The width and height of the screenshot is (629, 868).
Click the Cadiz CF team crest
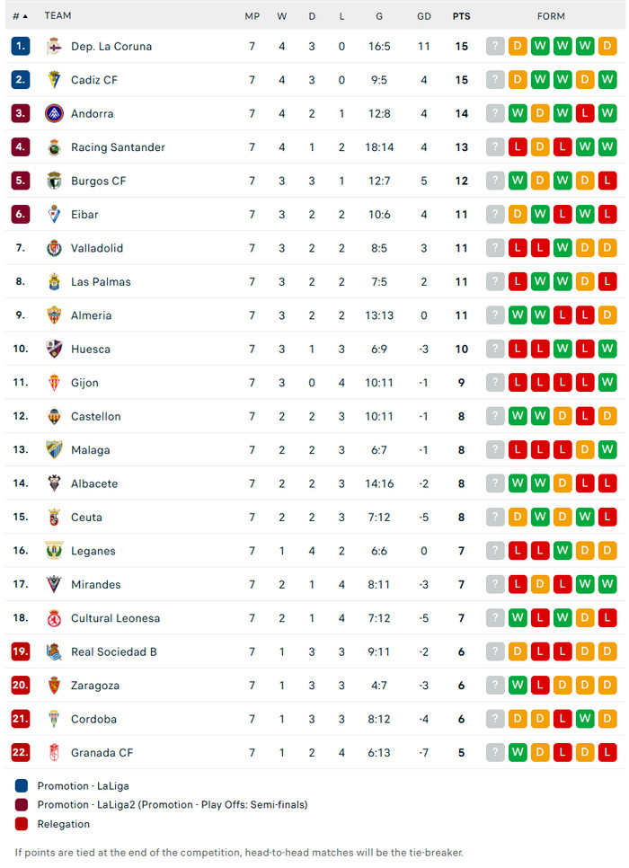pos(54,80)
